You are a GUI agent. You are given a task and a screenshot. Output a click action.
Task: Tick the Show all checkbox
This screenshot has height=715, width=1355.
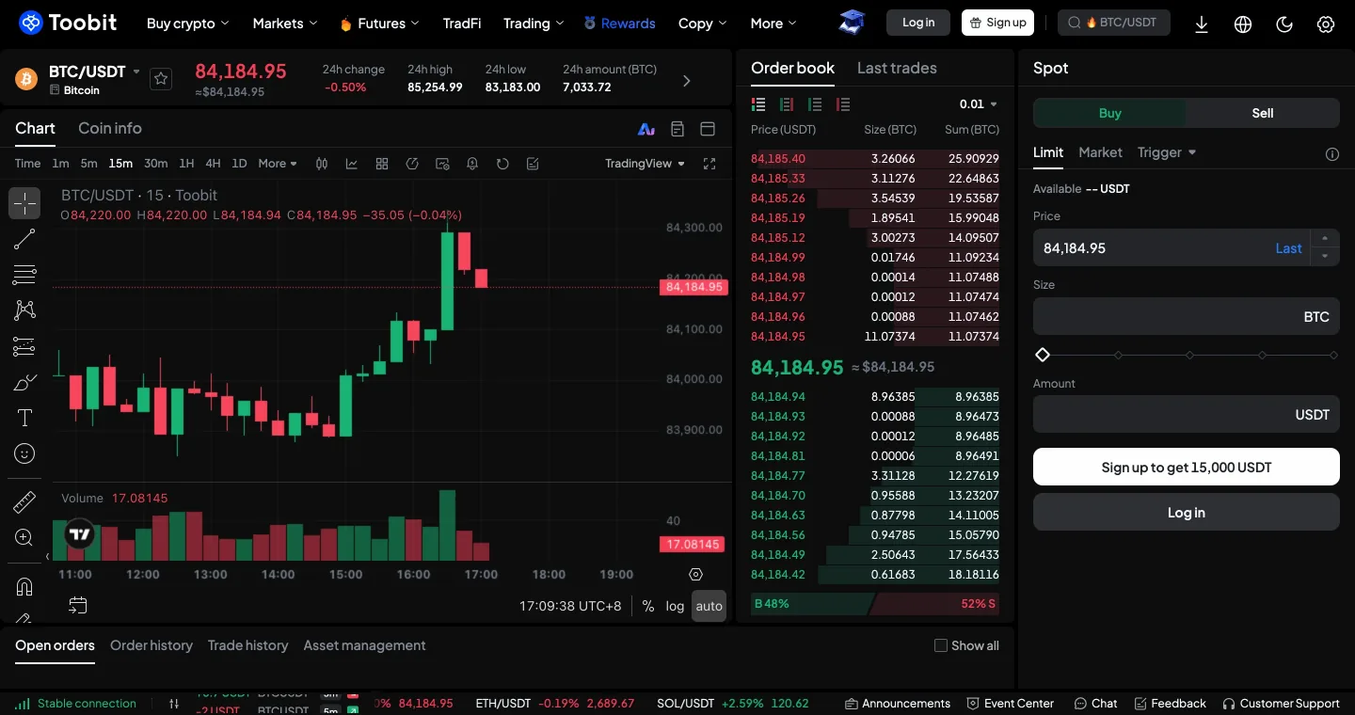point(940,645)
